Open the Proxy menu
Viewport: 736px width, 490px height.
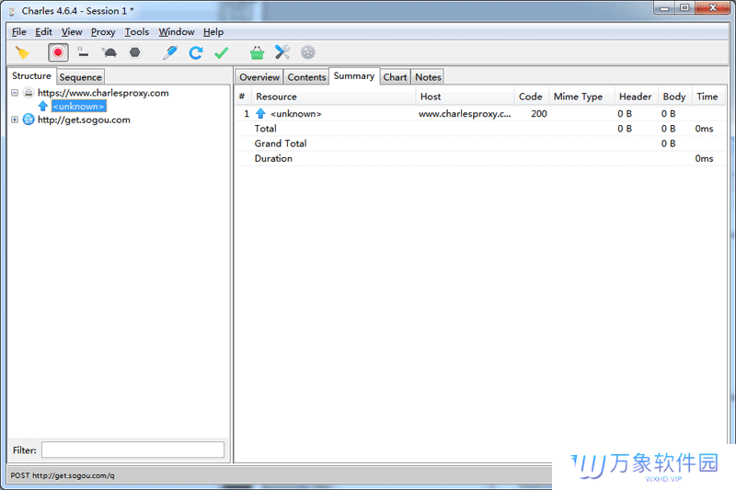103,32
